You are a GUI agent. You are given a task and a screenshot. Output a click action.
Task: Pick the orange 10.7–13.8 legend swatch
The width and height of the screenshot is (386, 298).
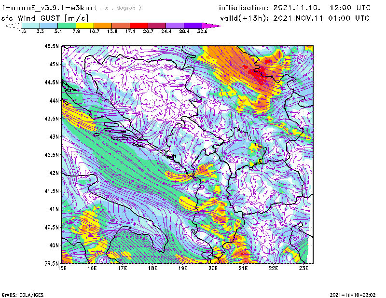pos(103,26)
